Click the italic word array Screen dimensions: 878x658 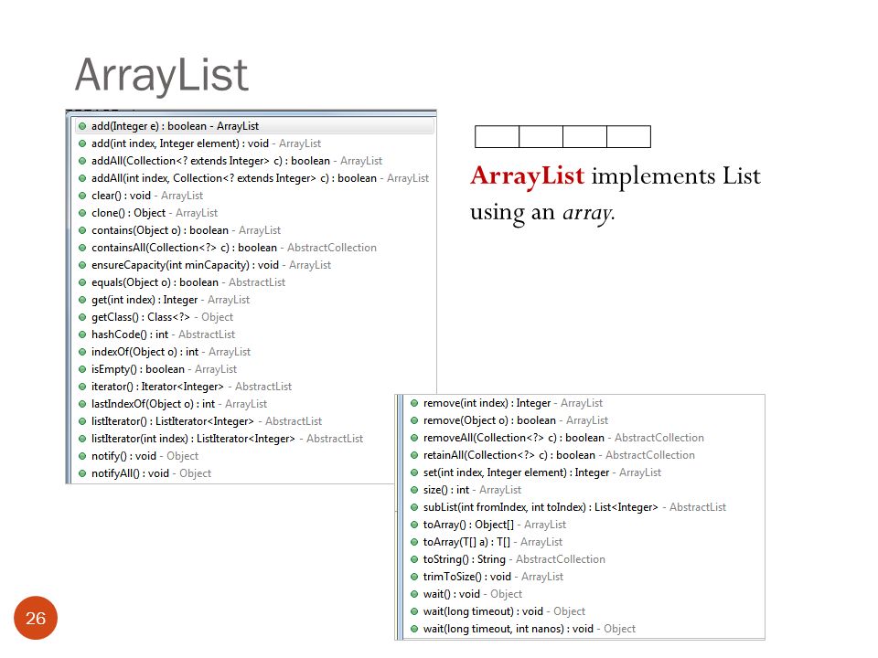pyautogui.click(x=588, y=213)
